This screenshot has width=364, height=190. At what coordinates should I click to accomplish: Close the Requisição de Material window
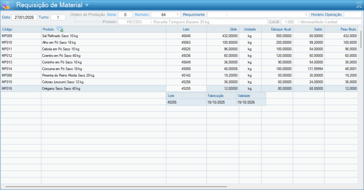pos(359,5)
